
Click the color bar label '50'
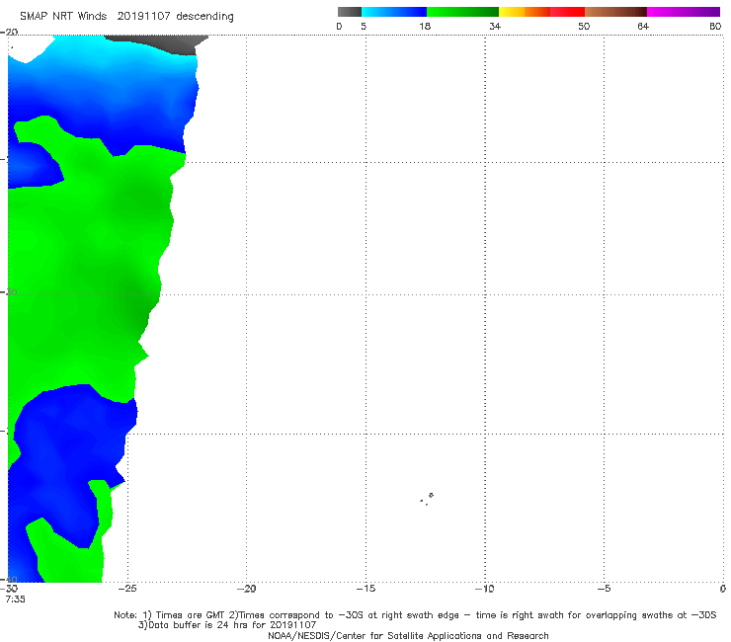(x=584, y=27)
